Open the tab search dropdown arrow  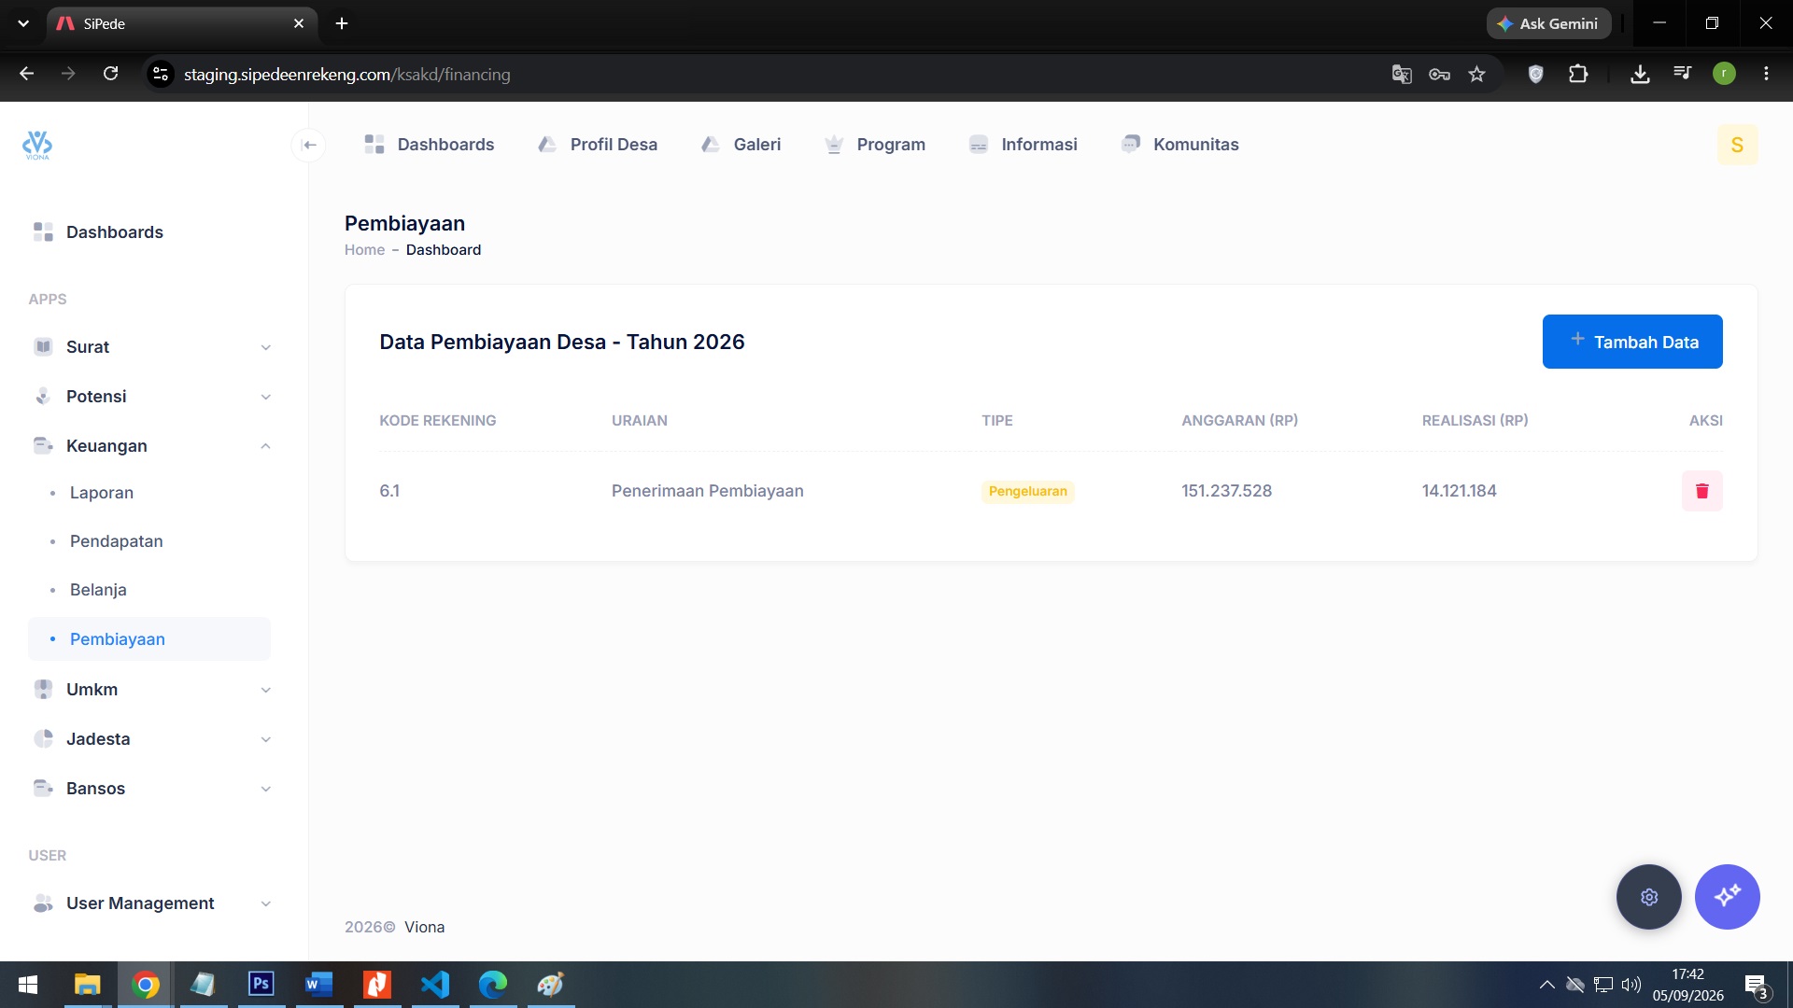click(23, 23)
